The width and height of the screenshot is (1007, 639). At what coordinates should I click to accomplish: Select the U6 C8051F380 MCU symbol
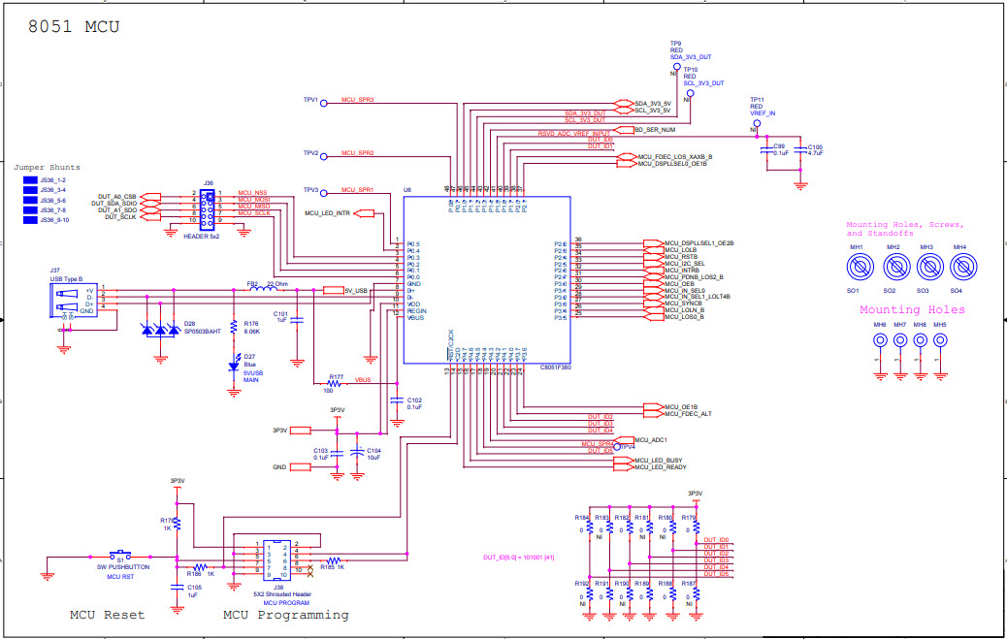488,281
